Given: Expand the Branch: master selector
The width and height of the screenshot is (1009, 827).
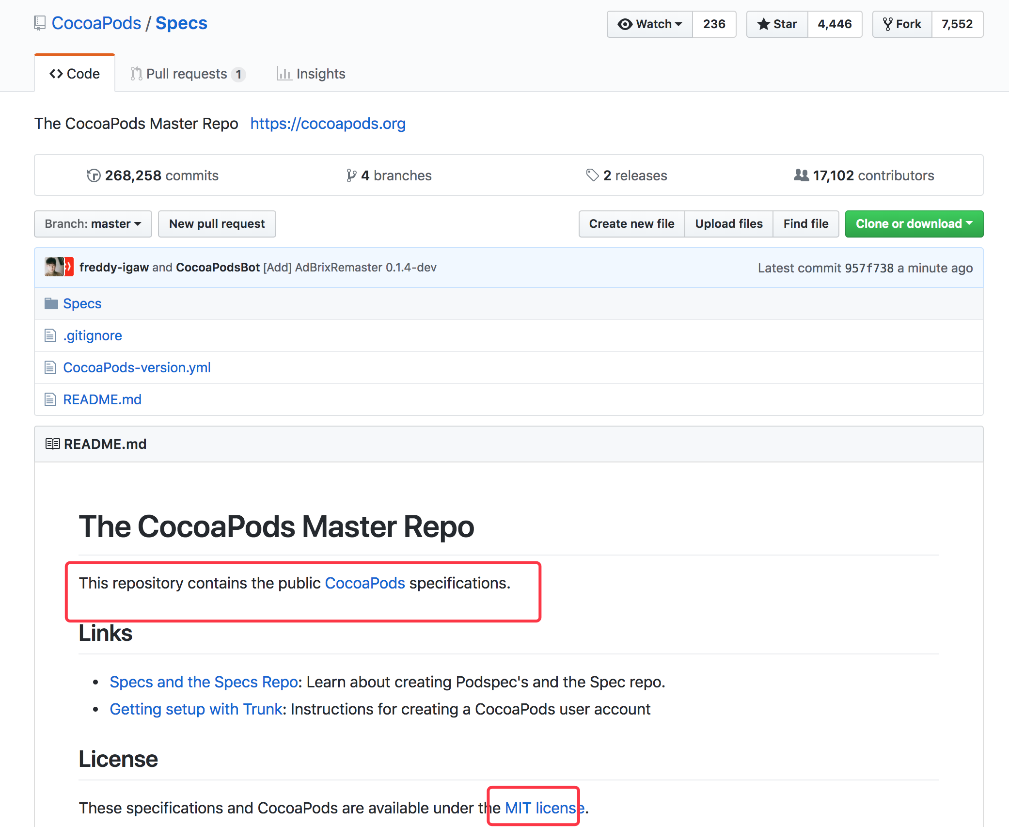Looking at the screenshot, I should pyautogui.click(x=93, y=224).
